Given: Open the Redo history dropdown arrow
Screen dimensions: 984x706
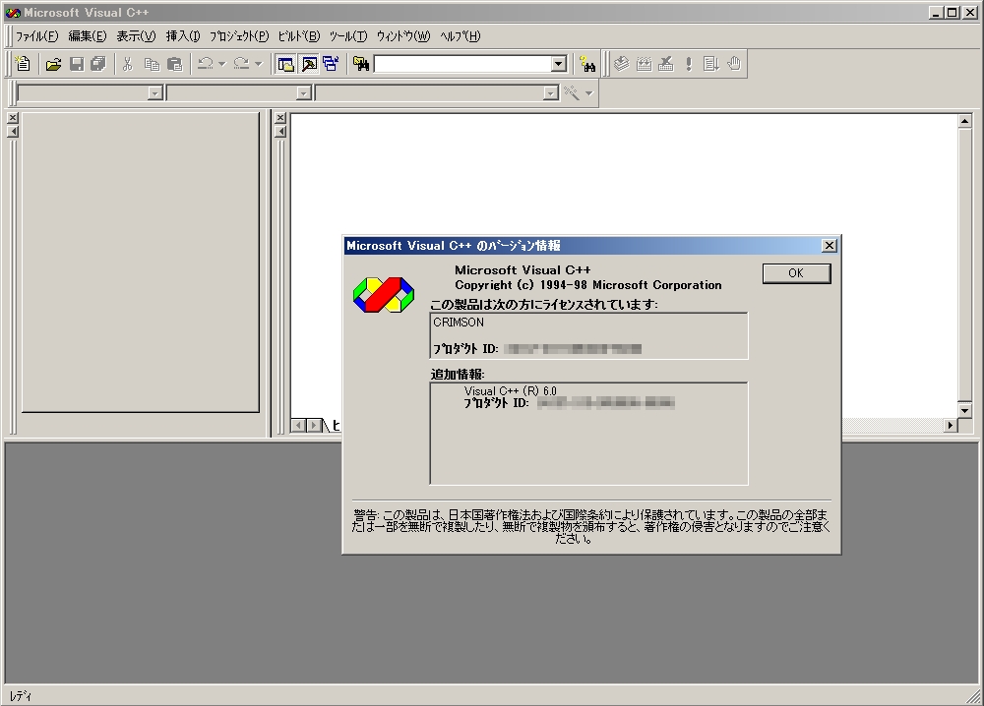Looking at the screenshot, I should (258, 64).
